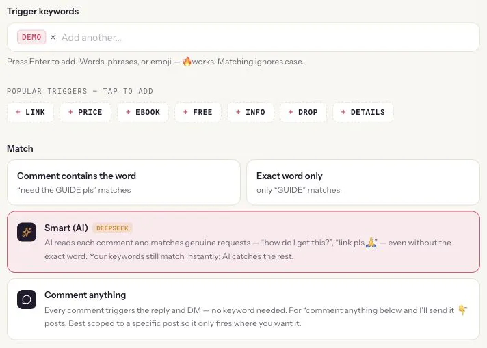Image resolution: width=487 pixels, height=348 pixels.
Task: Click the 'Press Enter to add' hint text
Action: 155,62
